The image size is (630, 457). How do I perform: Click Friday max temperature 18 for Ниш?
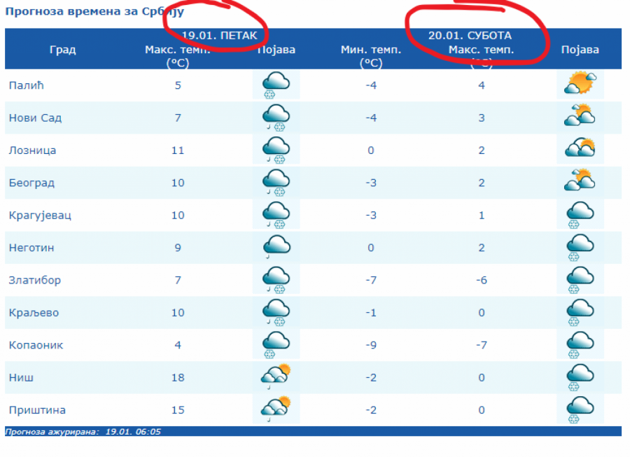pos(178,377)
